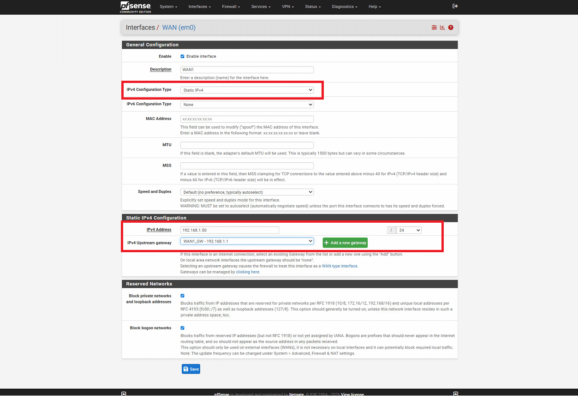Open the Speed and Duplex dropdown
578x397 pixels.
247,192
